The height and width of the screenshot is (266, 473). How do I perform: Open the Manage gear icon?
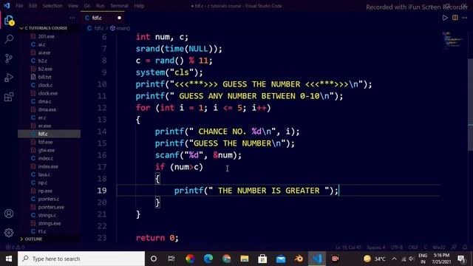click(x=9, y=233)
